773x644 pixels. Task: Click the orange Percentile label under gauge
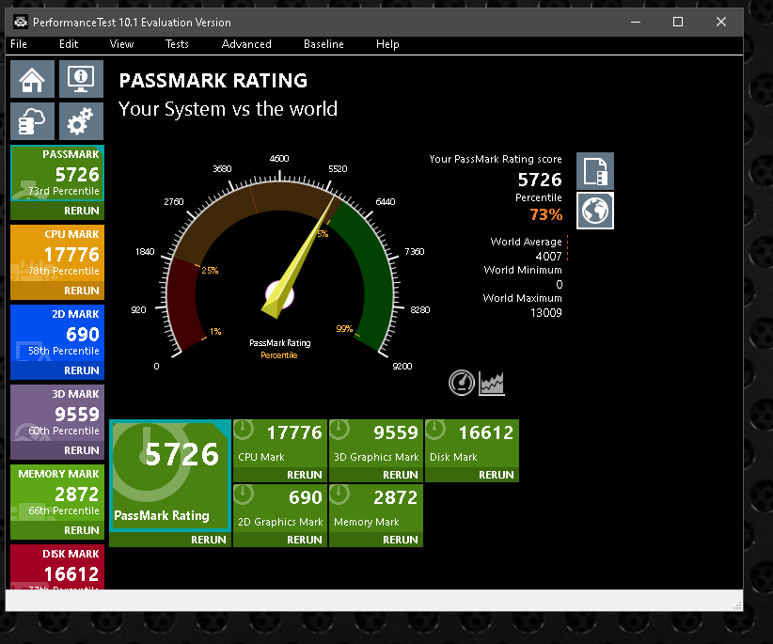[279, 355]
